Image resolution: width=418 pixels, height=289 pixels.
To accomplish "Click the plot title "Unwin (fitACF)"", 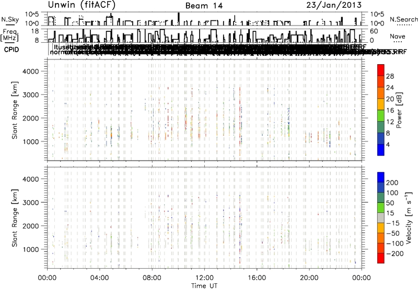I will 82,5.
